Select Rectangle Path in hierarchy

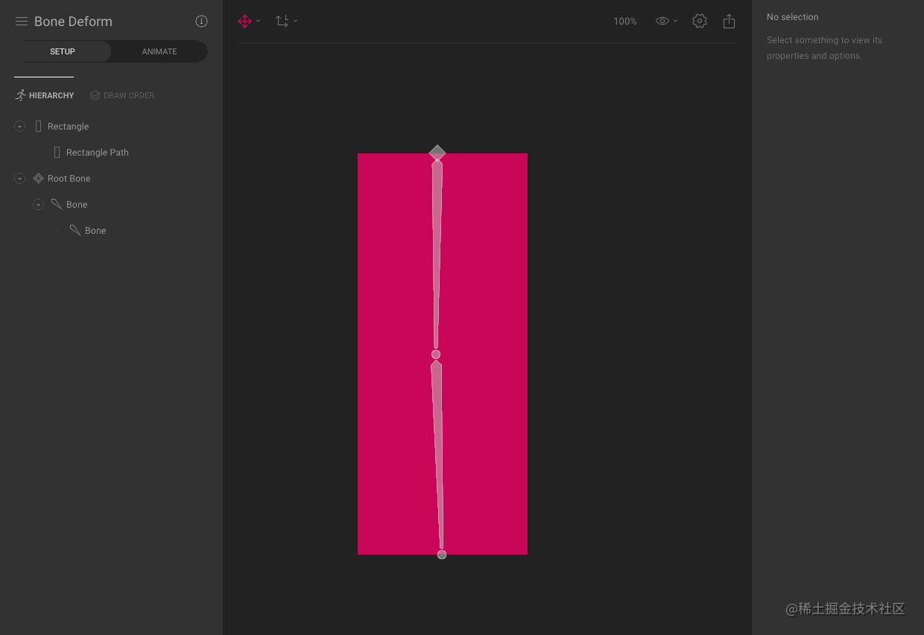point(98,153)
